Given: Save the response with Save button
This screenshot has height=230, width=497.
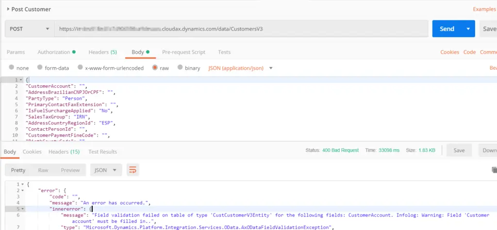Looking at the screenshot, I should coord(459,150).
